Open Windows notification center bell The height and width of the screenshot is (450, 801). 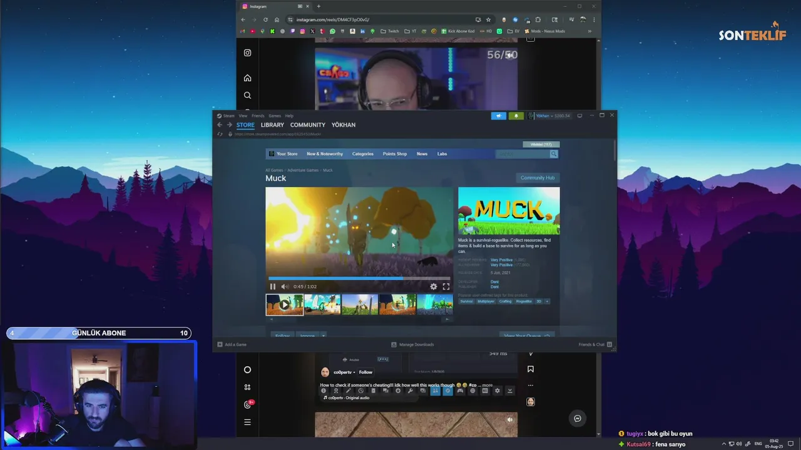click(791, 444)
